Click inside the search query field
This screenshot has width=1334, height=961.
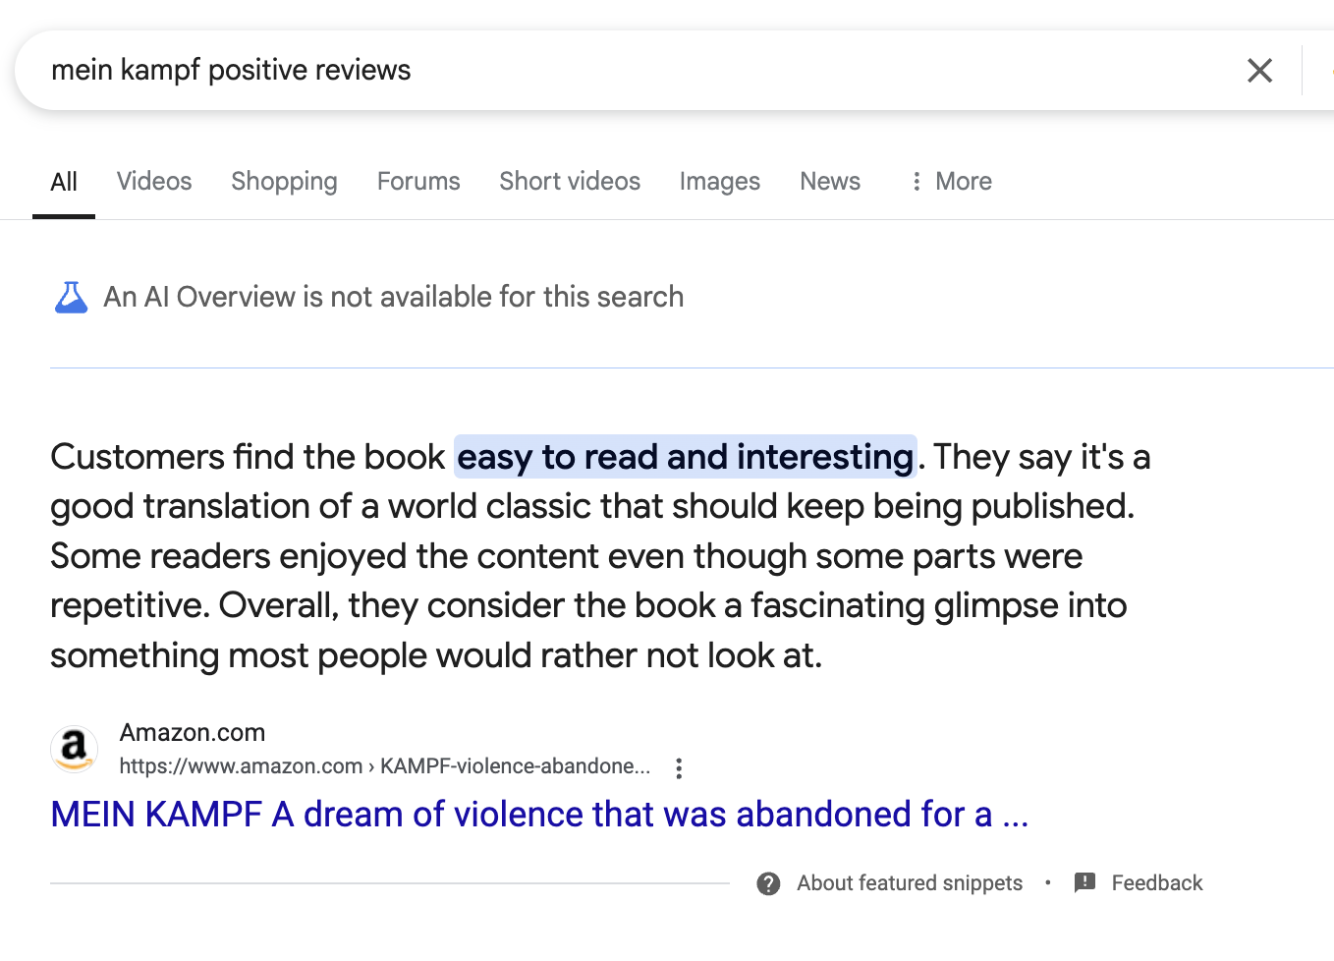click(x=629, y=71)
